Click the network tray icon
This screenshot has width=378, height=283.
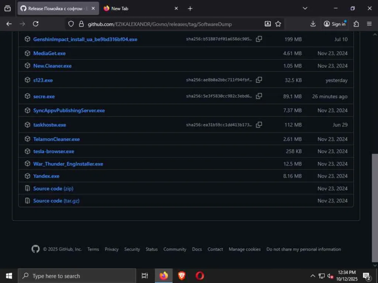click(x=322, y=276)
